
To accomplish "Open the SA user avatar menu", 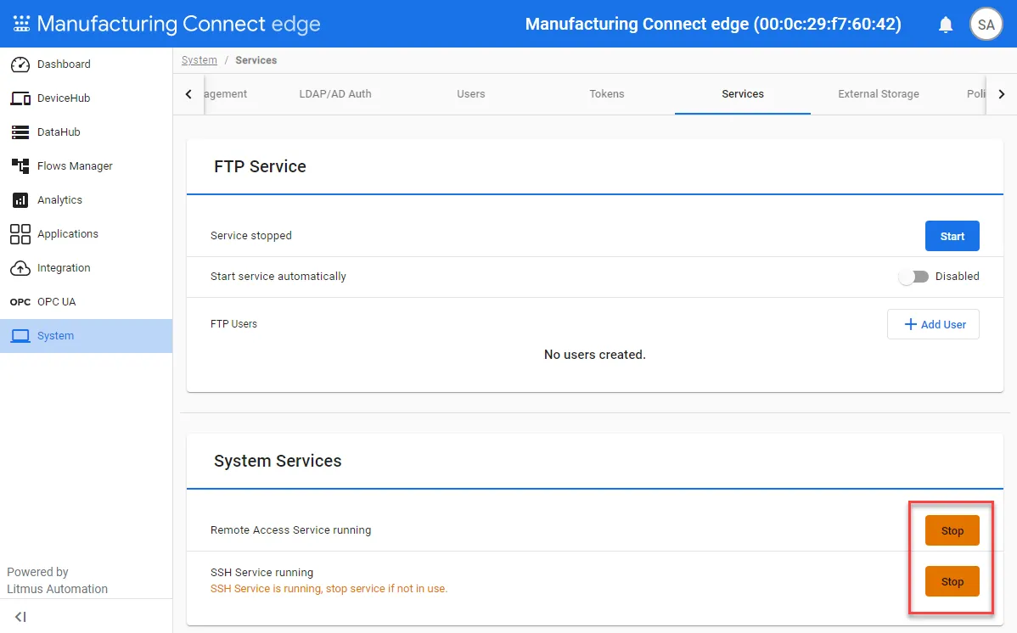I will (x=986, y=25).
